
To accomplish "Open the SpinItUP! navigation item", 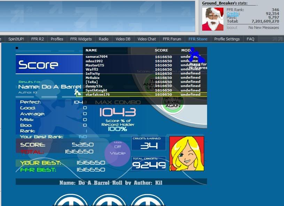I will [16, 39].
